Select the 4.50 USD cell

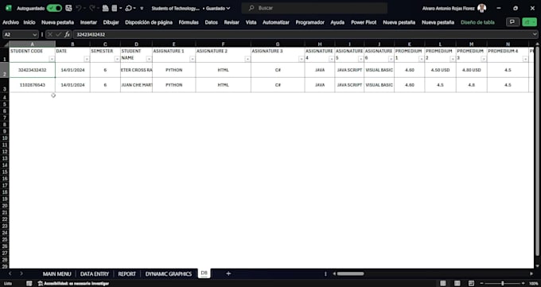(440, 70)
